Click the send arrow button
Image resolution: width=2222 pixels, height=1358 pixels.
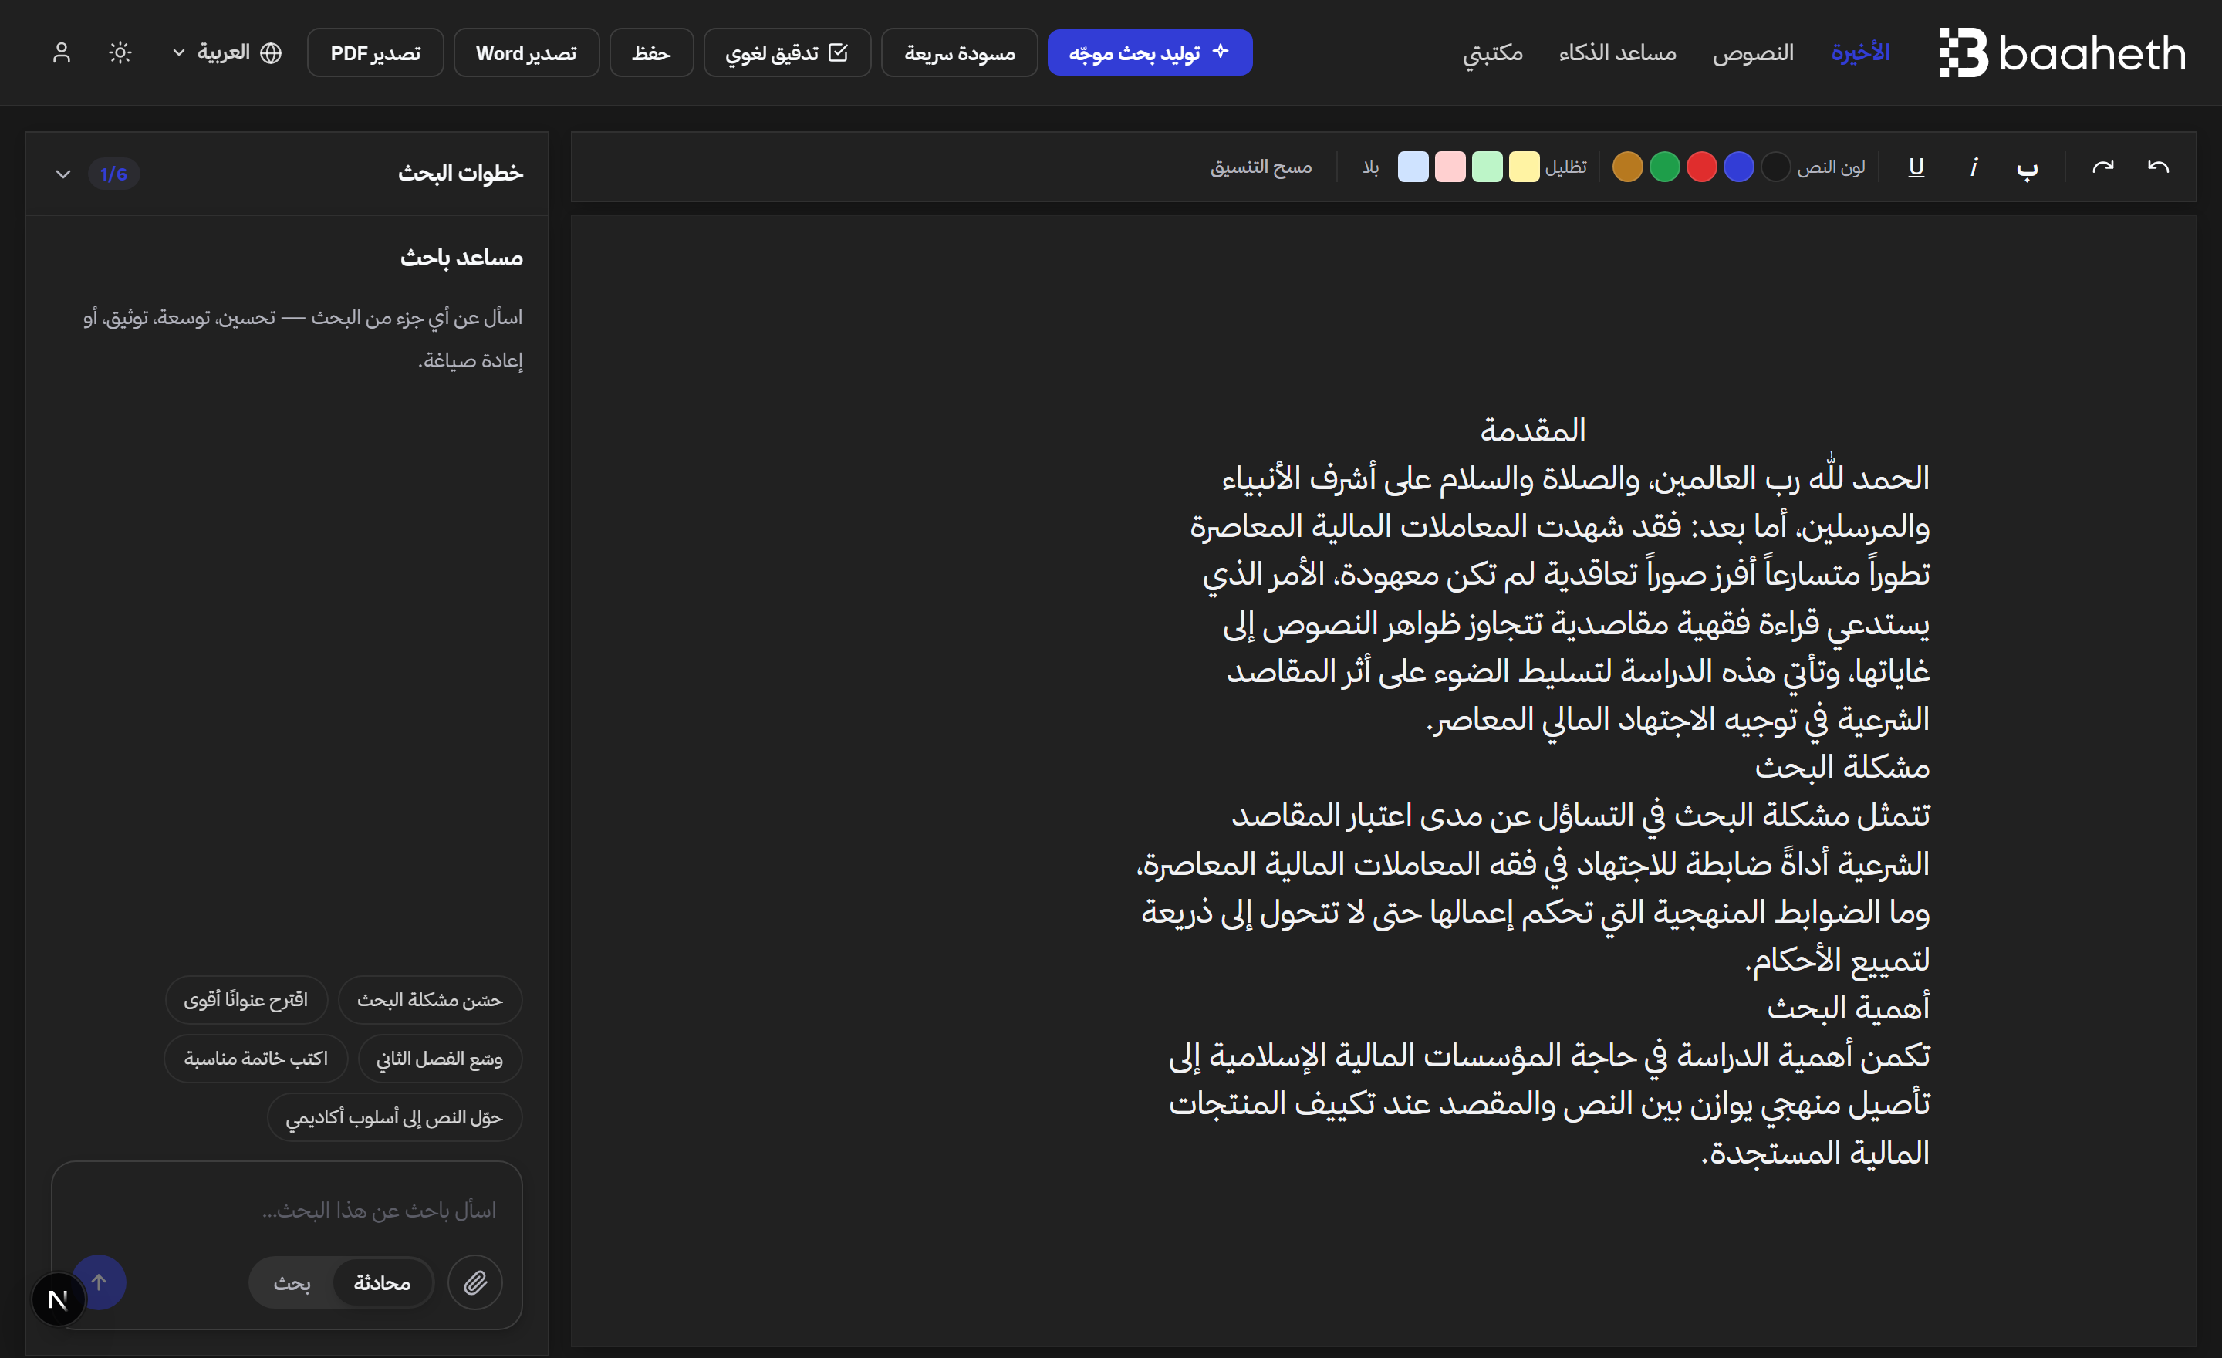tap(100, 1282)
